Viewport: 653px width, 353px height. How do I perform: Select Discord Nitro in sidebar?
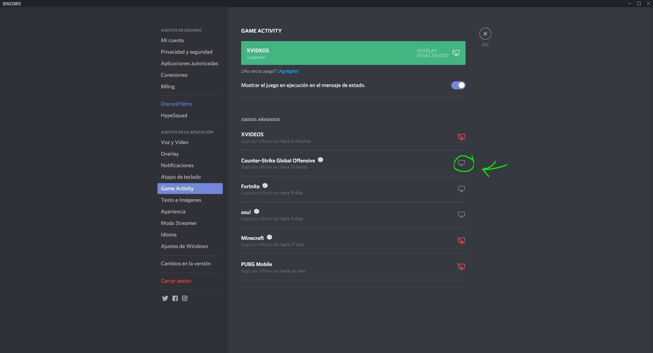(x=176, y=104)
